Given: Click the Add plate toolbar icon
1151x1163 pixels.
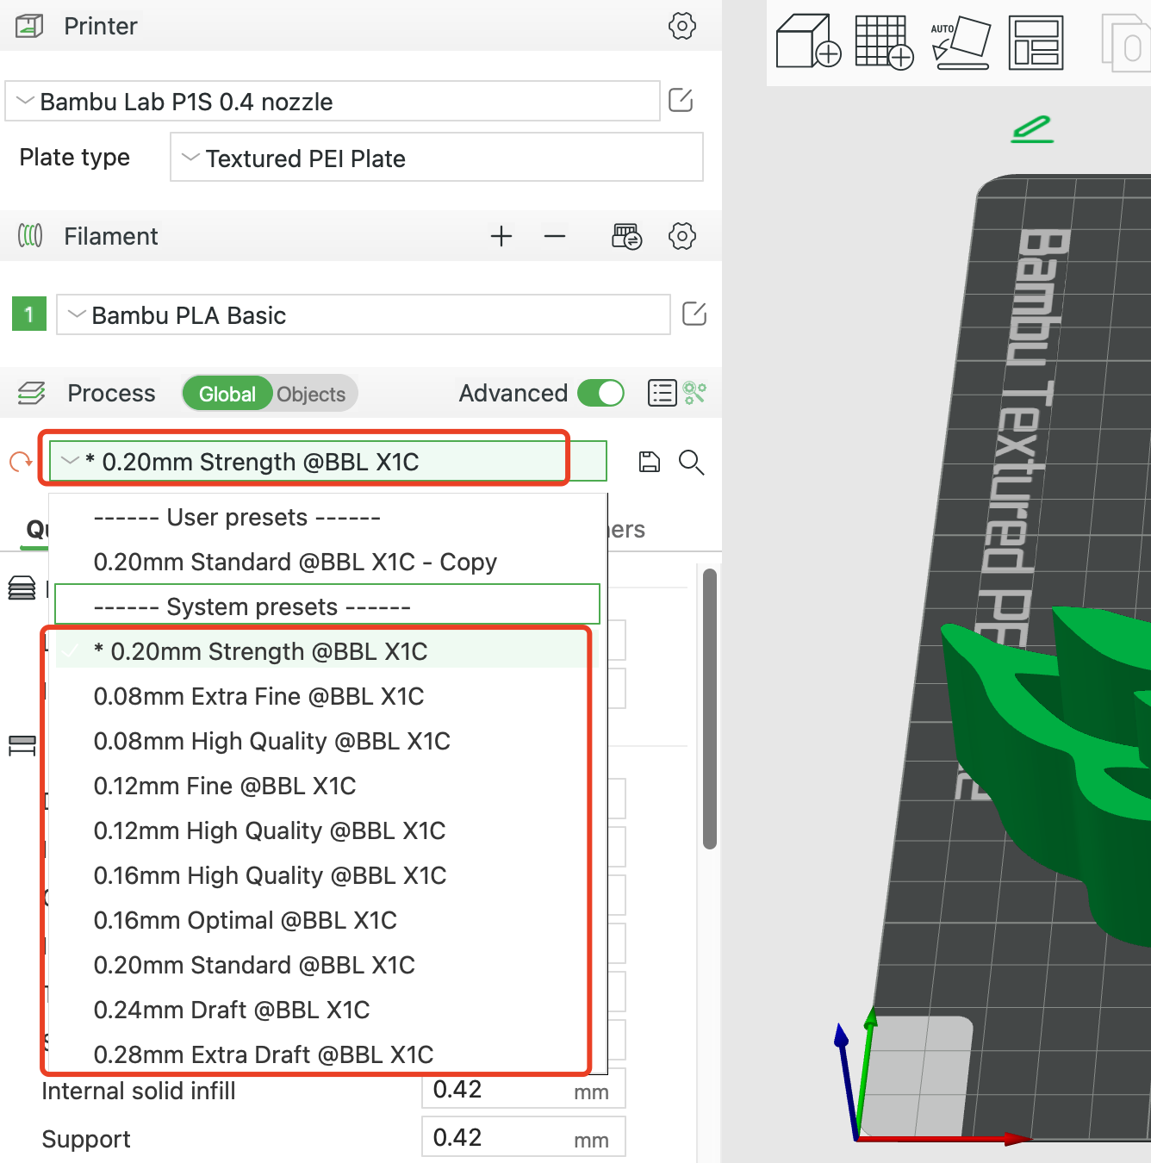Looking at the screenshot, I should [884, 41].
